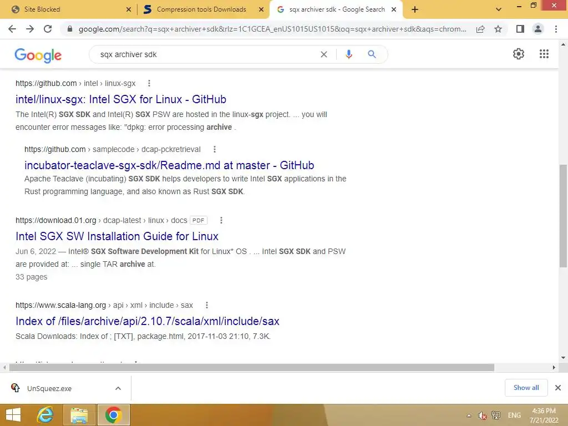Show hidden tray icons
Image resolution: width=568 pixels, height=426 pixels.
point(469,415)
